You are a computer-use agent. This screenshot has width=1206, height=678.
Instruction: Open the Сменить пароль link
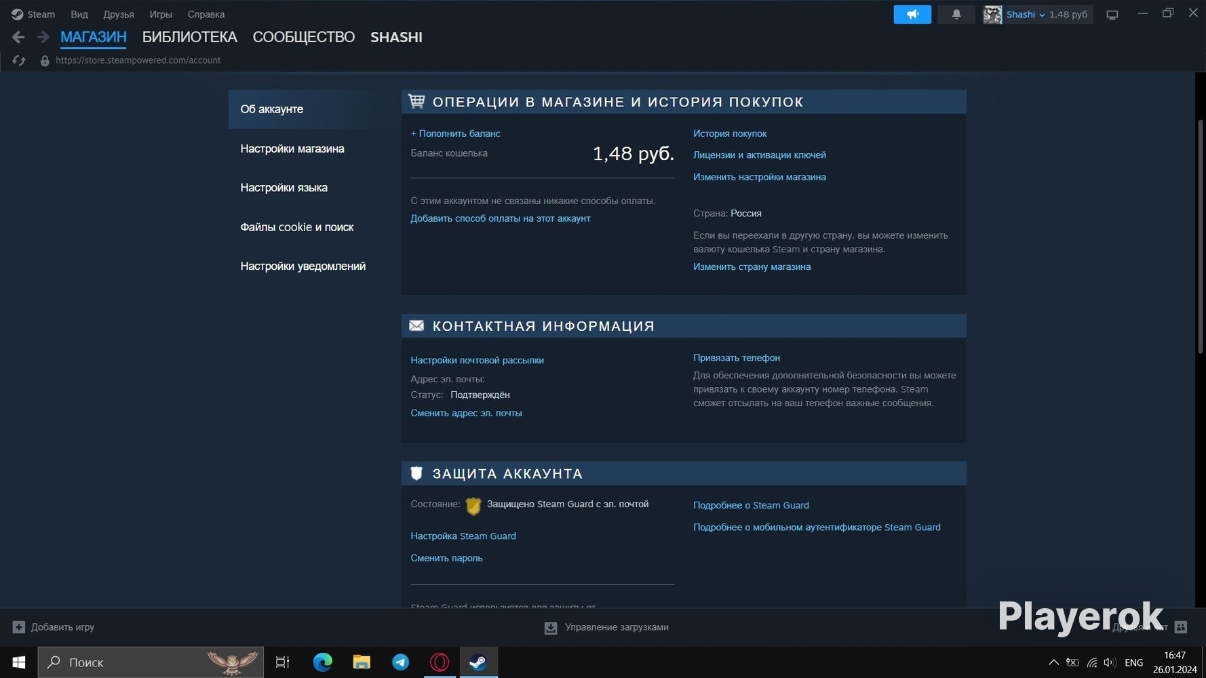tap(446, 558)
